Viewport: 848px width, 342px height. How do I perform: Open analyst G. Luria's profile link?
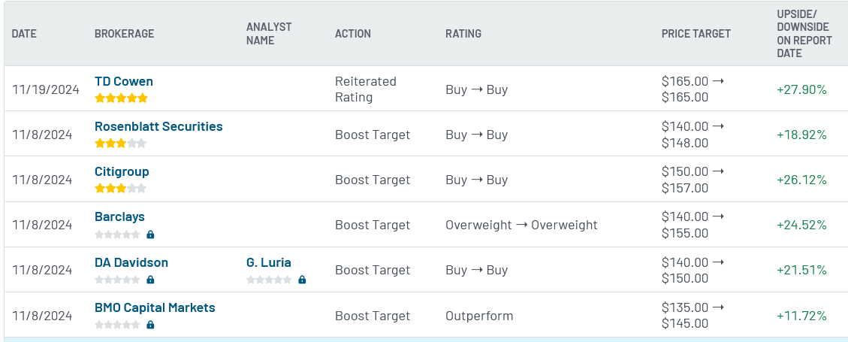pos(269,262)
